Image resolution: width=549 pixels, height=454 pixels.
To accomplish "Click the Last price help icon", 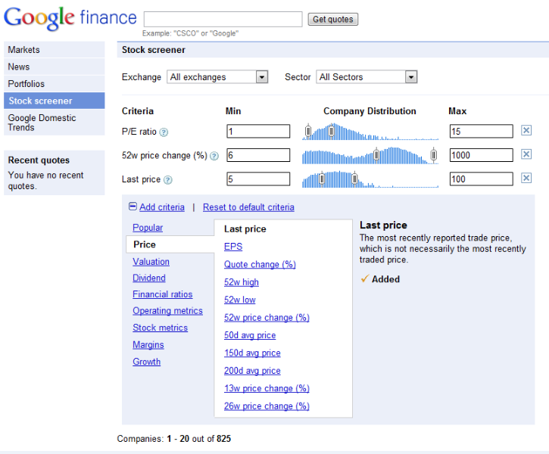I will point(167,180).
